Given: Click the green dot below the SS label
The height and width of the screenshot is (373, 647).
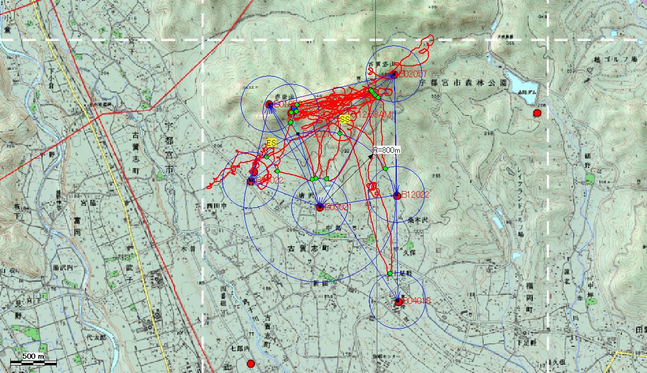Looking at the screenshot, I should pos(340,133).
